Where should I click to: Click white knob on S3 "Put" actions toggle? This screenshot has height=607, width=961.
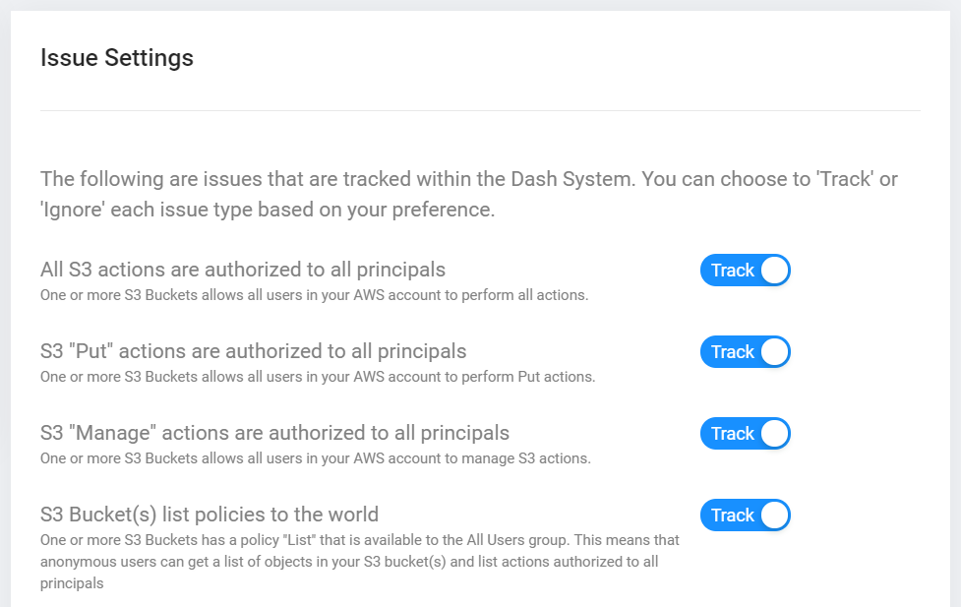(774, 352)
